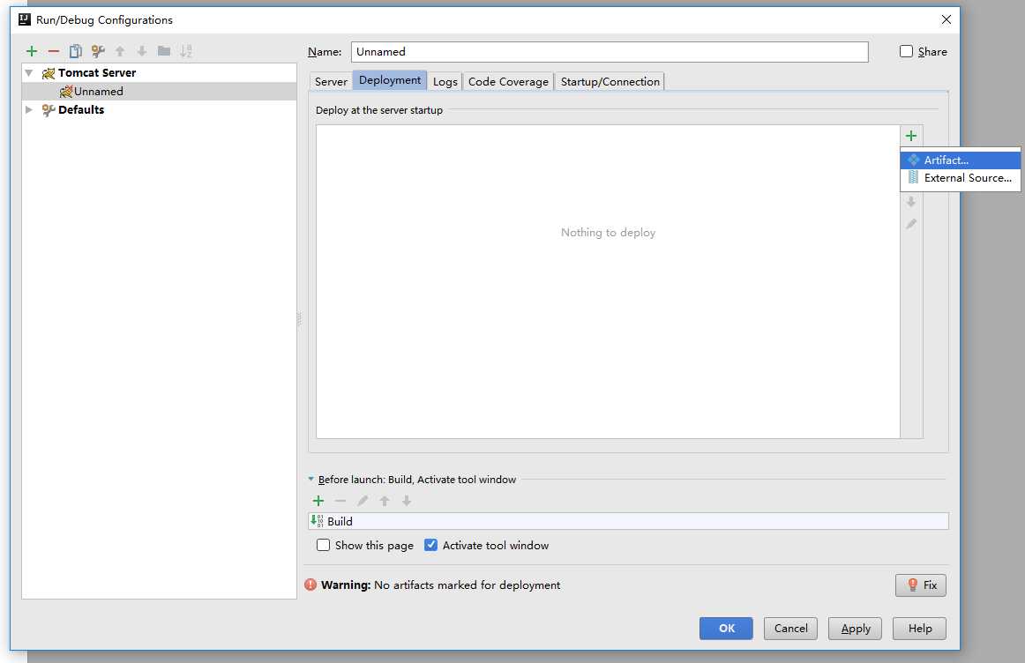
Task: Move configuration down arrow in left toolbar
Action: [x=142, y=51]
